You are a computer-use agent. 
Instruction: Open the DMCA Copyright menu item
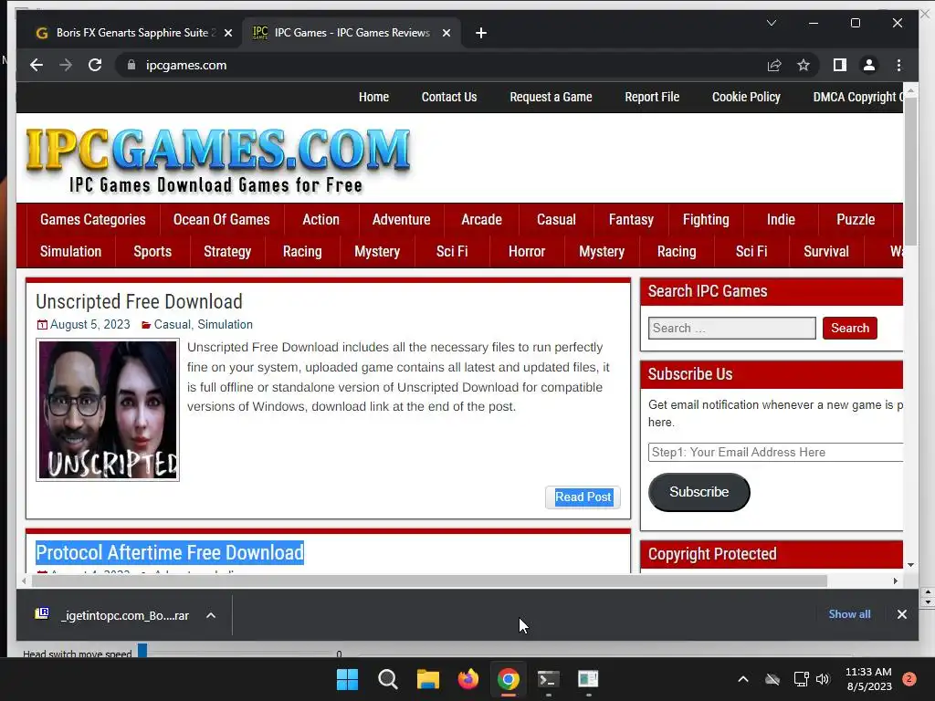click(x=858, y=97)
